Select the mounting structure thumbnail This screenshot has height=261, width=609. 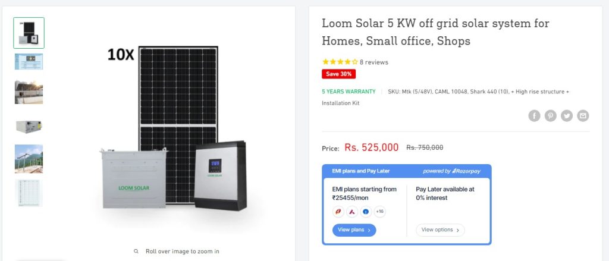[x=29, y=159]
